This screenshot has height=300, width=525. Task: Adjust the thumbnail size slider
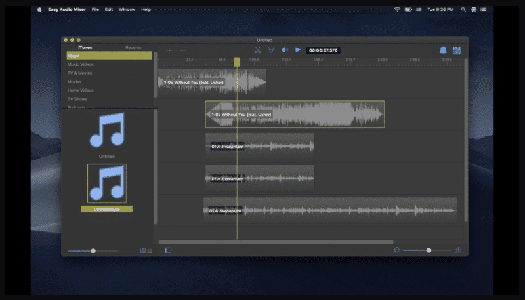(x=93, y=251)
